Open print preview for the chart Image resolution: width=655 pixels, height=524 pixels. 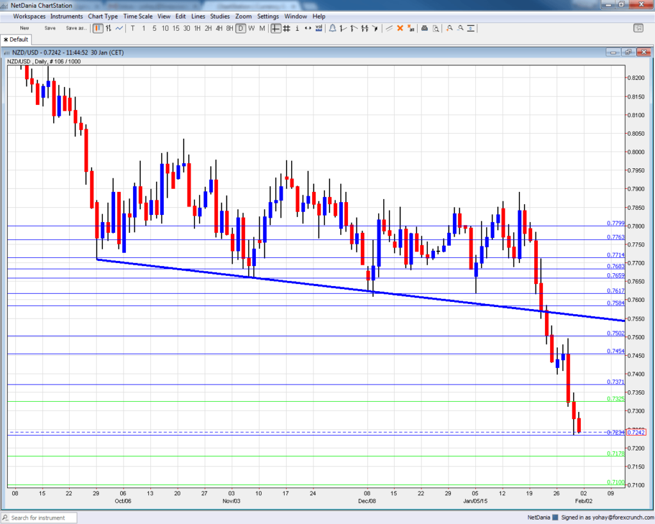[x=436, y=29]
